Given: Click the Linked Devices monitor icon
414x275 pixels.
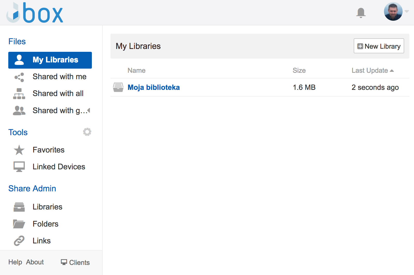Looking at the screenshot, I should tap(19, 167).
